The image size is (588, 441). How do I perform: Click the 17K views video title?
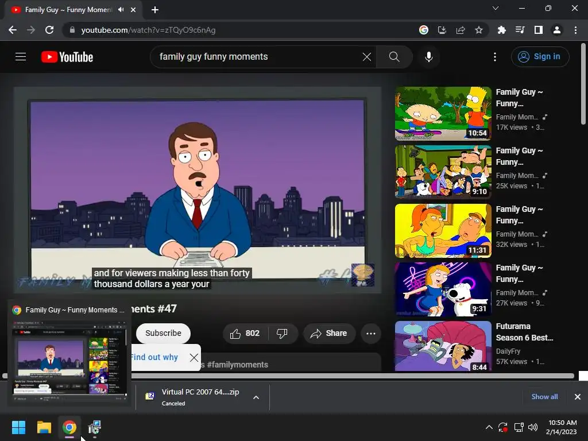tap(519, 98)
